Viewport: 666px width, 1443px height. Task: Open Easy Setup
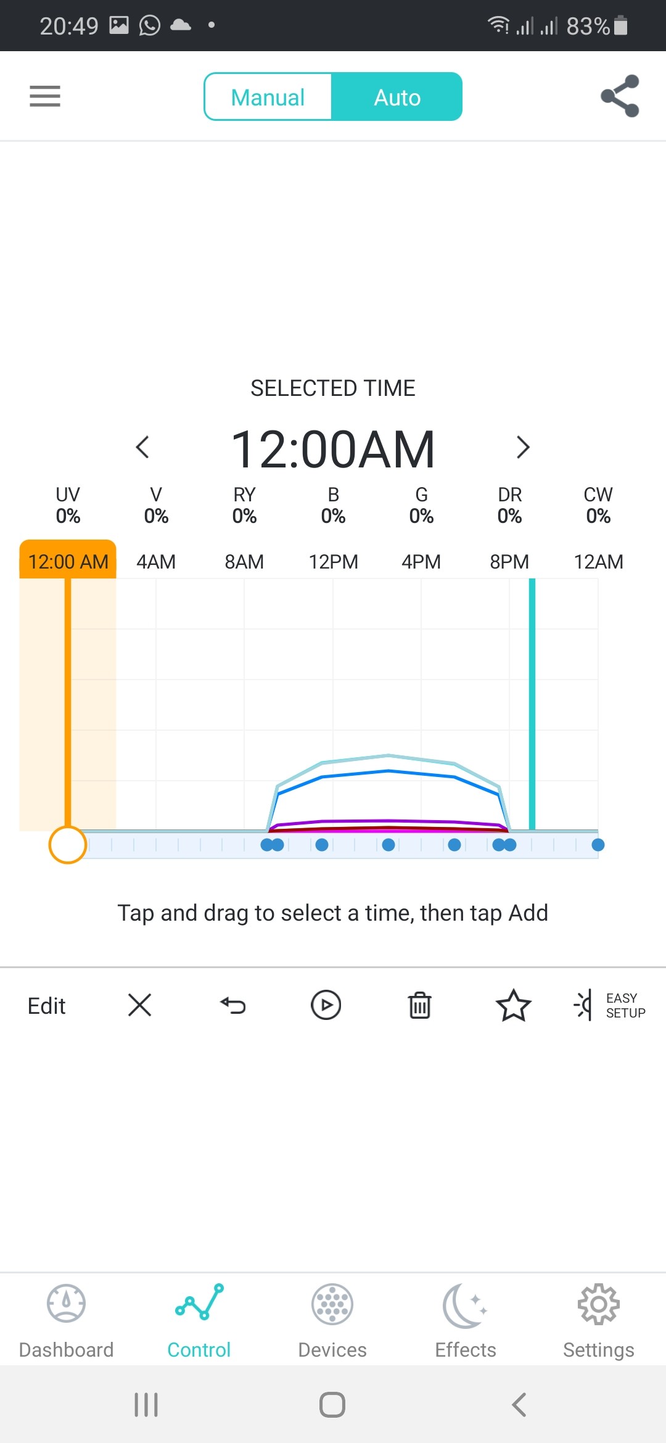pyautogui.click(x=609, y=1005)
